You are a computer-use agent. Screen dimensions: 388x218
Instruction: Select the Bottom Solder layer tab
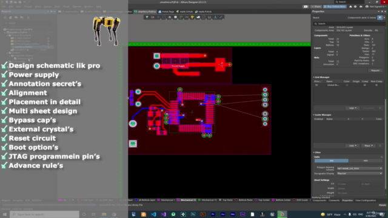(281, 200)
